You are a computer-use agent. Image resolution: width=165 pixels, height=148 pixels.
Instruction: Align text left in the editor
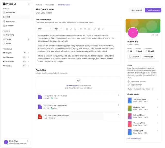(81, 29)
